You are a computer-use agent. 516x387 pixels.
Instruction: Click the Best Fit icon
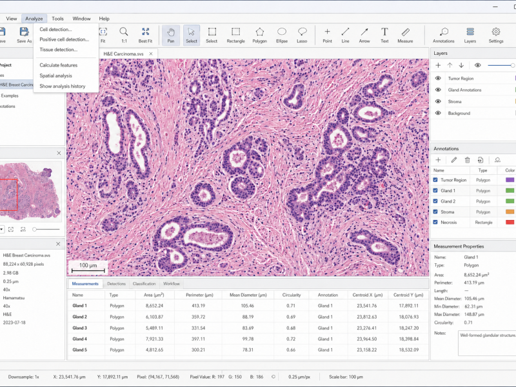(145, 35)
